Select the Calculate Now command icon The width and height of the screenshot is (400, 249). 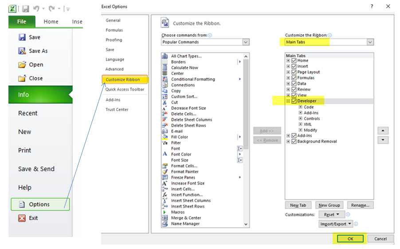click(x=165, y=67)
